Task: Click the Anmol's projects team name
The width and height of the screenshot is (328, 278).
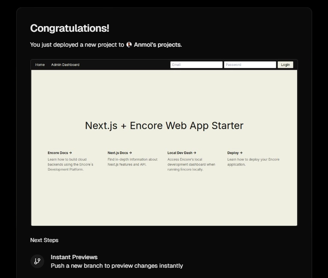Action: point(158,45)
